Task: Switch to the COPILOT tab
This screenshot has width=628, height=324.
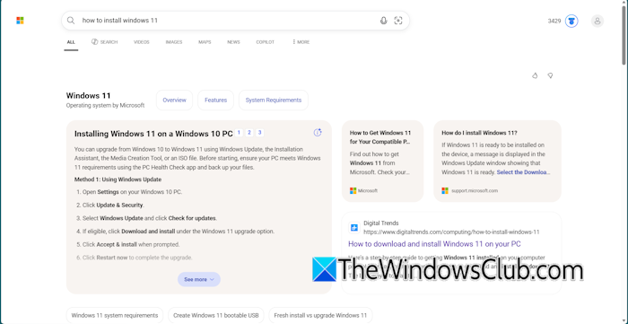Action: [266, 42]
